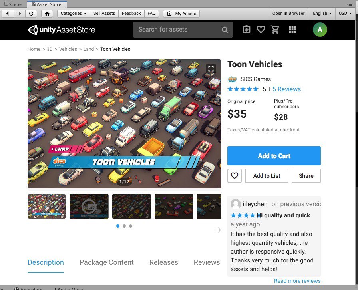
Task: Expand preview image to fullscreen
Action: (x=211, y=68)
